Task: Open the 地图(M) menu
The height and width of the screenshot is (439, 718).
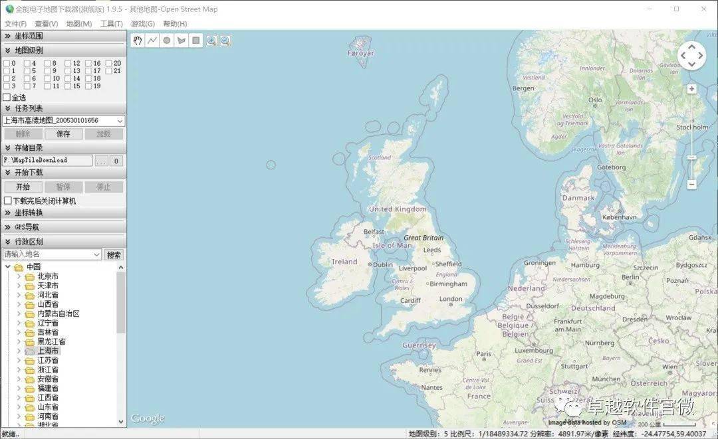Action: [x=78, y=24]
